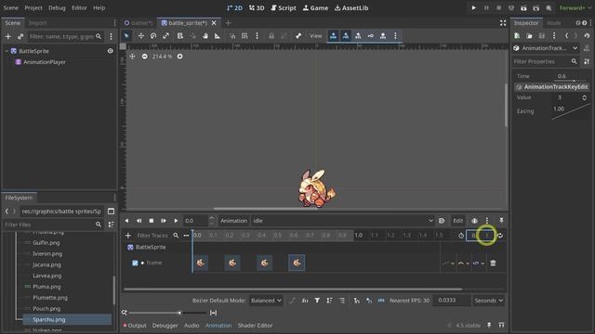Image resolution: width=595 pixels, height=334 pixels.
Task: Open the onion skinning icon
Action: pos(474,221)
